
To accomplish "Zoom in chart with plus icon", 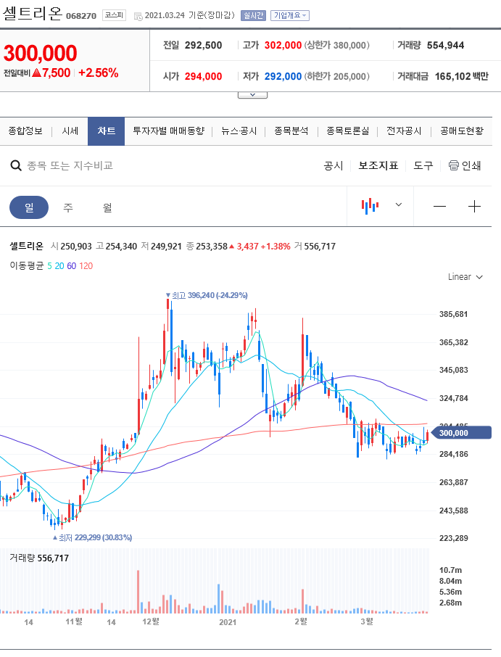I will point(474,206).
